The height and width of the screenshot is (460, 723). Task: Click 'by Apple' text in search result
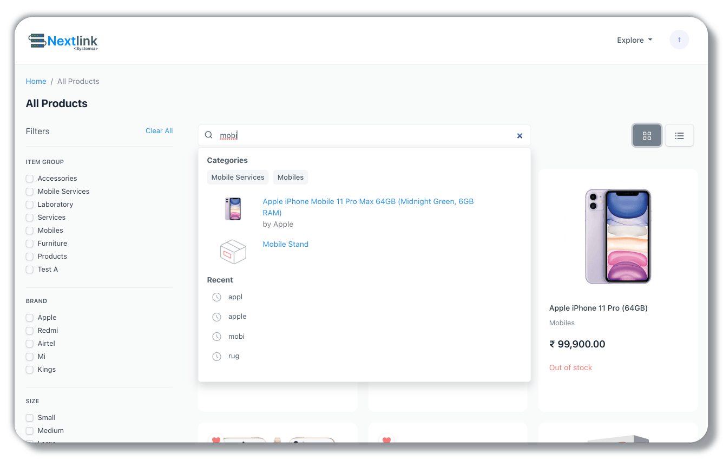[278, 224]
